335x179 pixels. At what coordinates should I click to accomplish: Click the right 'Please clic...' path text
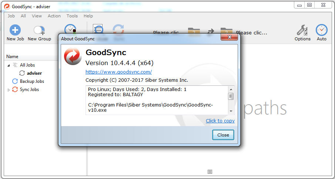point(251,33)
